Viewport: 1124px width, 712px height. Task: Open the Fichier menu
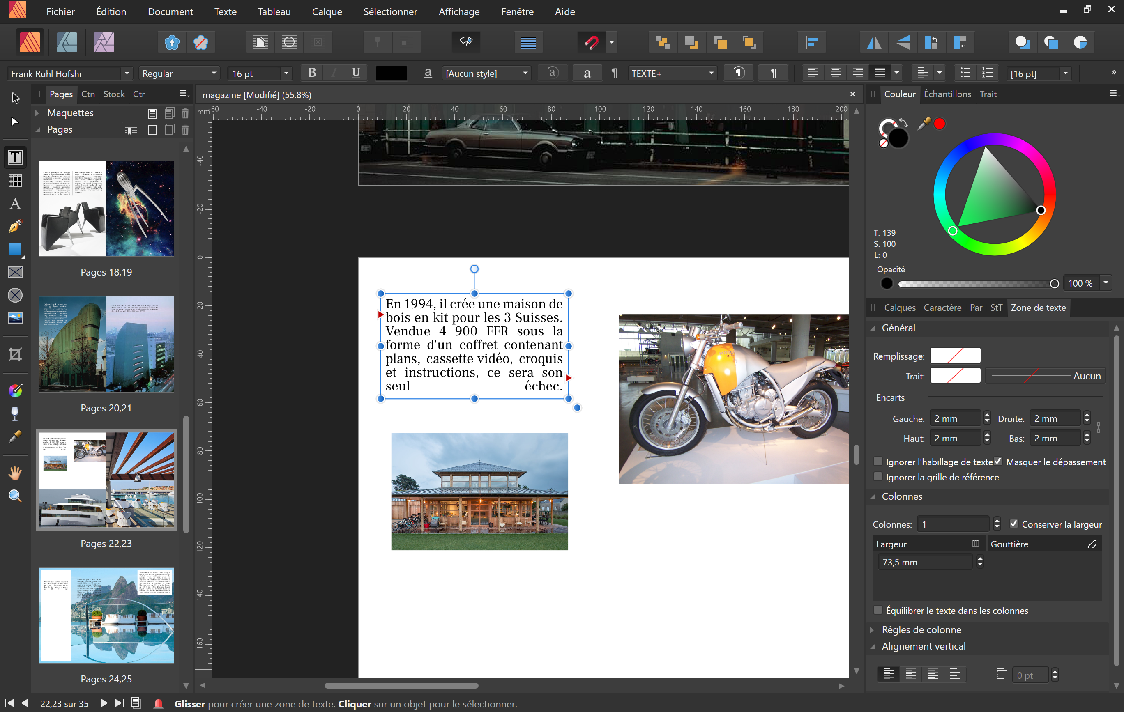tap(60, 11)
